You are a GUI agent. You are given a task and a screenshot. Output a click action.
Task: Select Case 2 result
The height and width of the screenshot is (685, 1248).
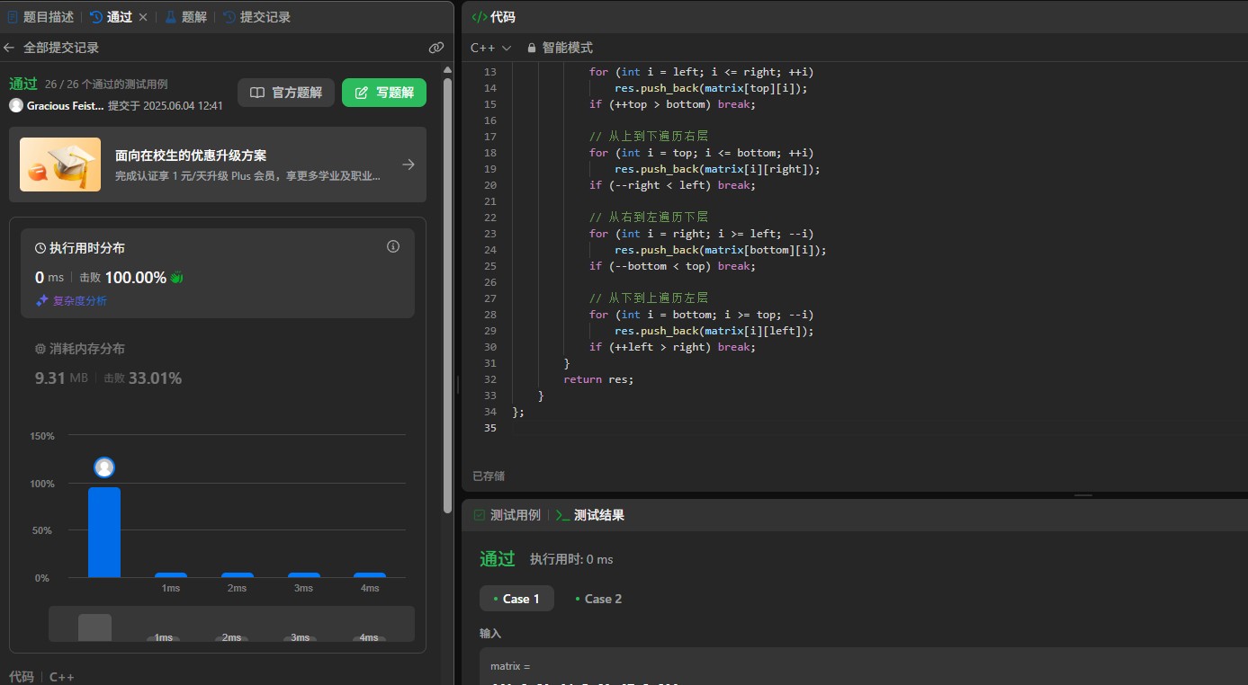pyautogui.click(x=598, y=599)
